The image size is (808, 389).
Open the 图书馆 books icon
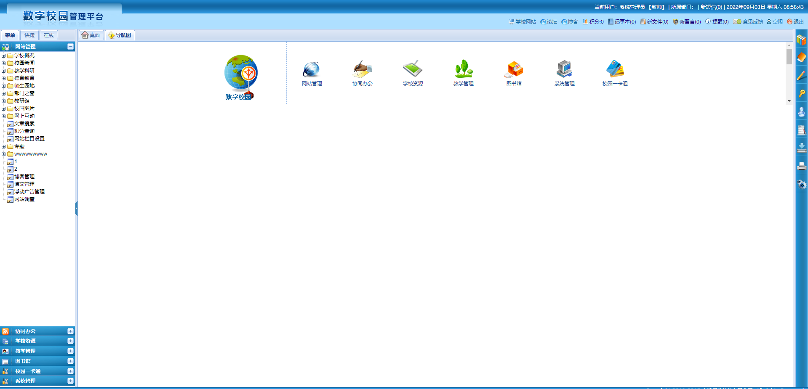(514, 70)
